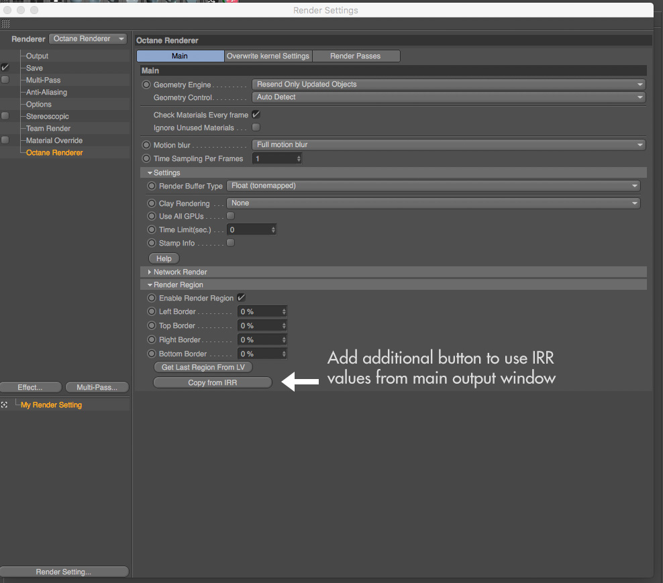
Task: Select My Render Setting entry
Action: (x=51, y=405)
